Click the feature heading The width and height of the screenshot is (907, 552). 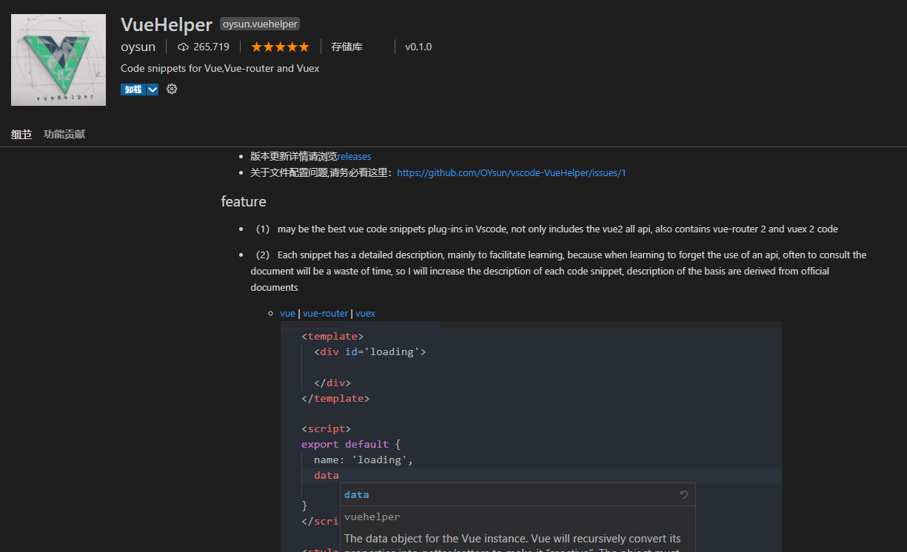click(x=244, y=201)
